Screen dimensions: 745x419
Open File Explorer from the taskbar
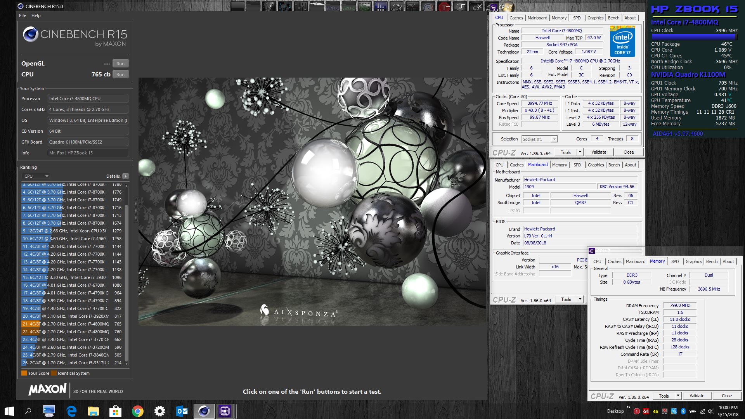tap(94, 411)
